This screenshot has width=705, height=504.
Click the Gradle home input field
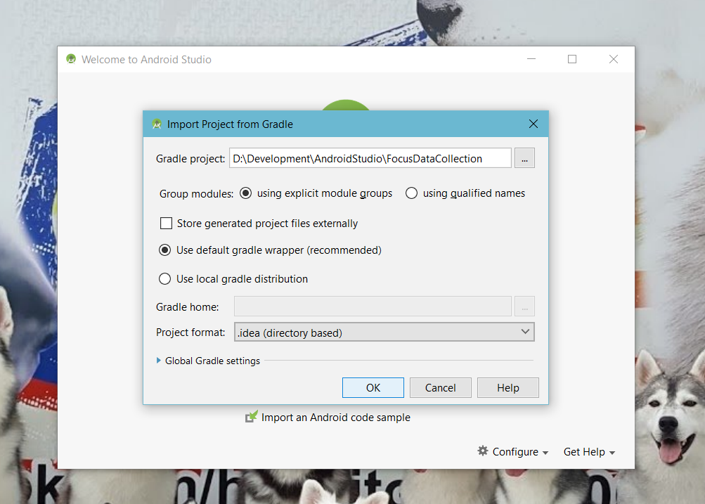pos(373,306)
